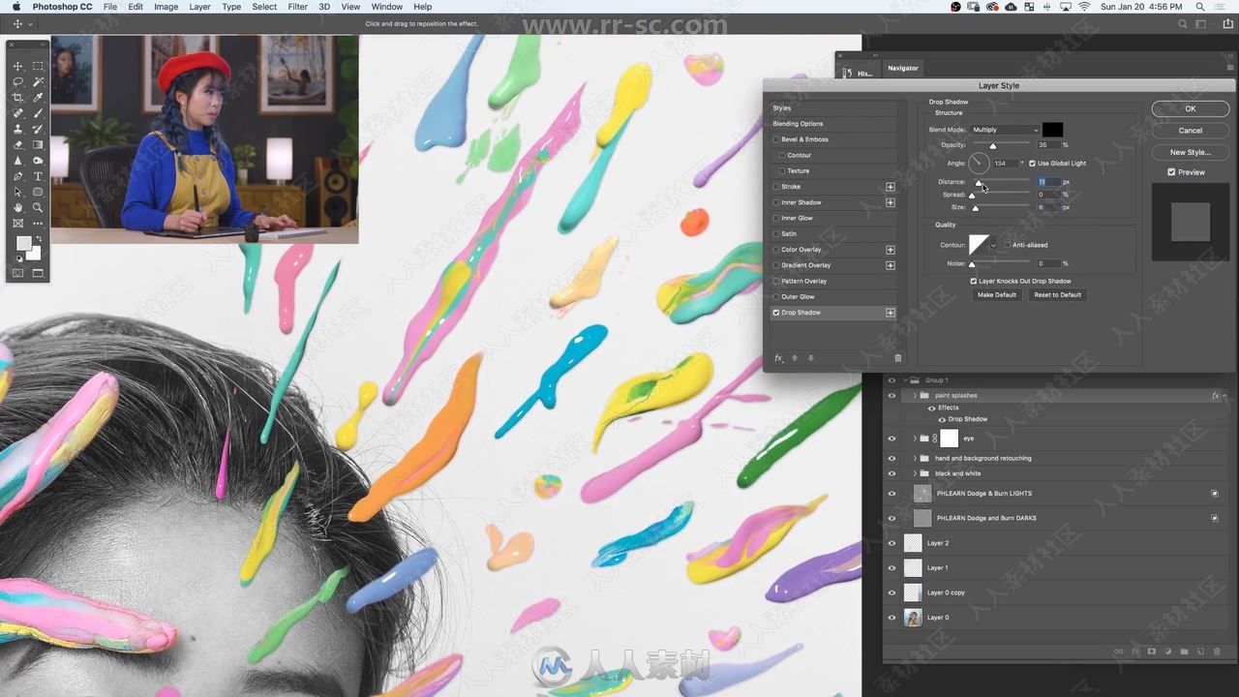The width and height of the screenshot is (1239, 697).
Task: Click Make Default button
Action: tap(997, 295)
